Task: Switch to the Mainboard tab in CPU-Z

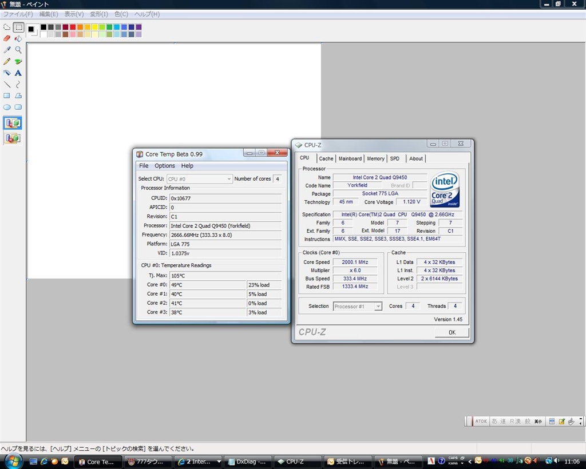Action: pyautogui.click(x=350, y=158)
